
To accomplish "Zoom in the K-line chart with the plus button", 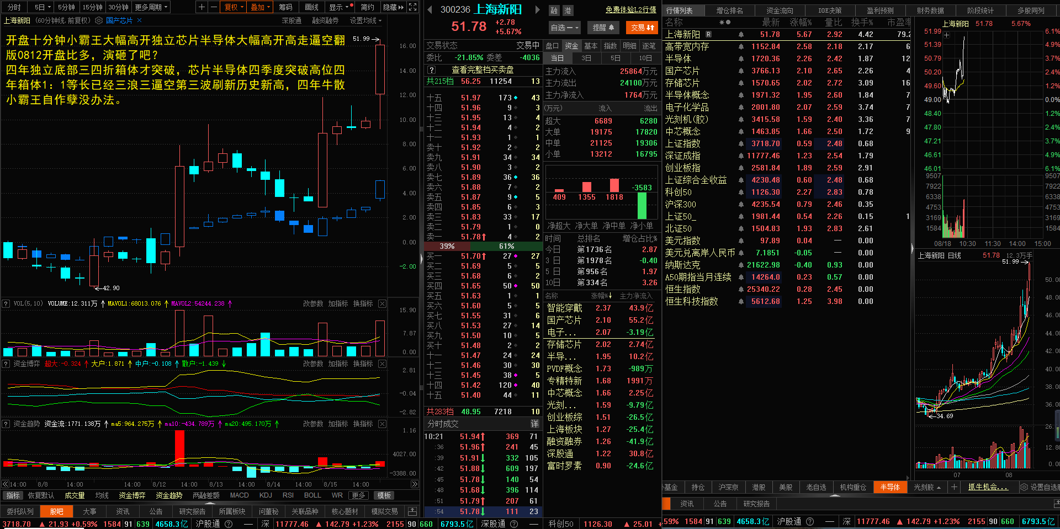I will tap(202, 7).
